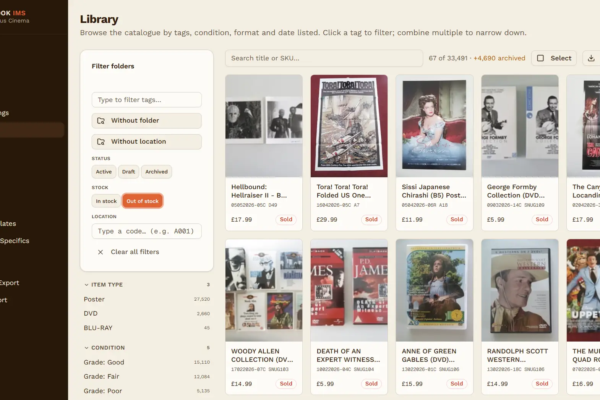Toggle the Draft status filter

pos(128,172)
